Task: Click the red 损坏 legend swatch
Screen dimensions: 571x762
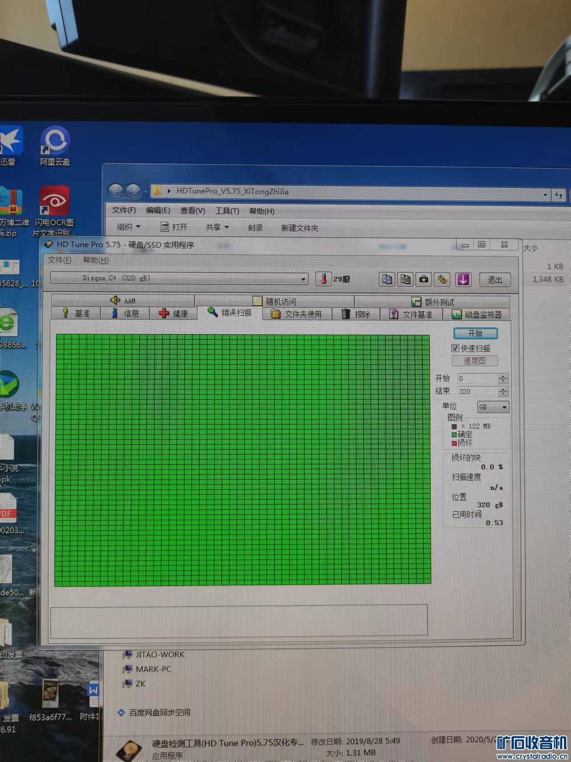Action: pos(454,443)
